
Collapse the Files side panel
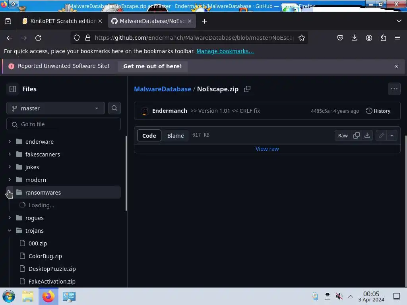click(x=13, y=89)
